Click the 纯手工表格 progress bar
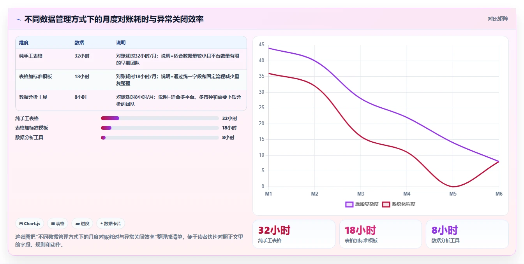This screenshot has width=524, height=264. pos(160,118)
